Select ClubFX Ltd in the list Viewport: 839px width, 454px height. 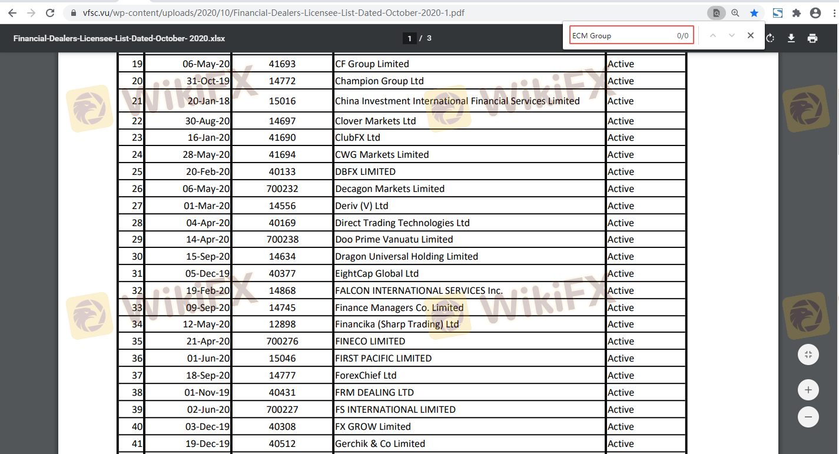click(x=357, y=137)
